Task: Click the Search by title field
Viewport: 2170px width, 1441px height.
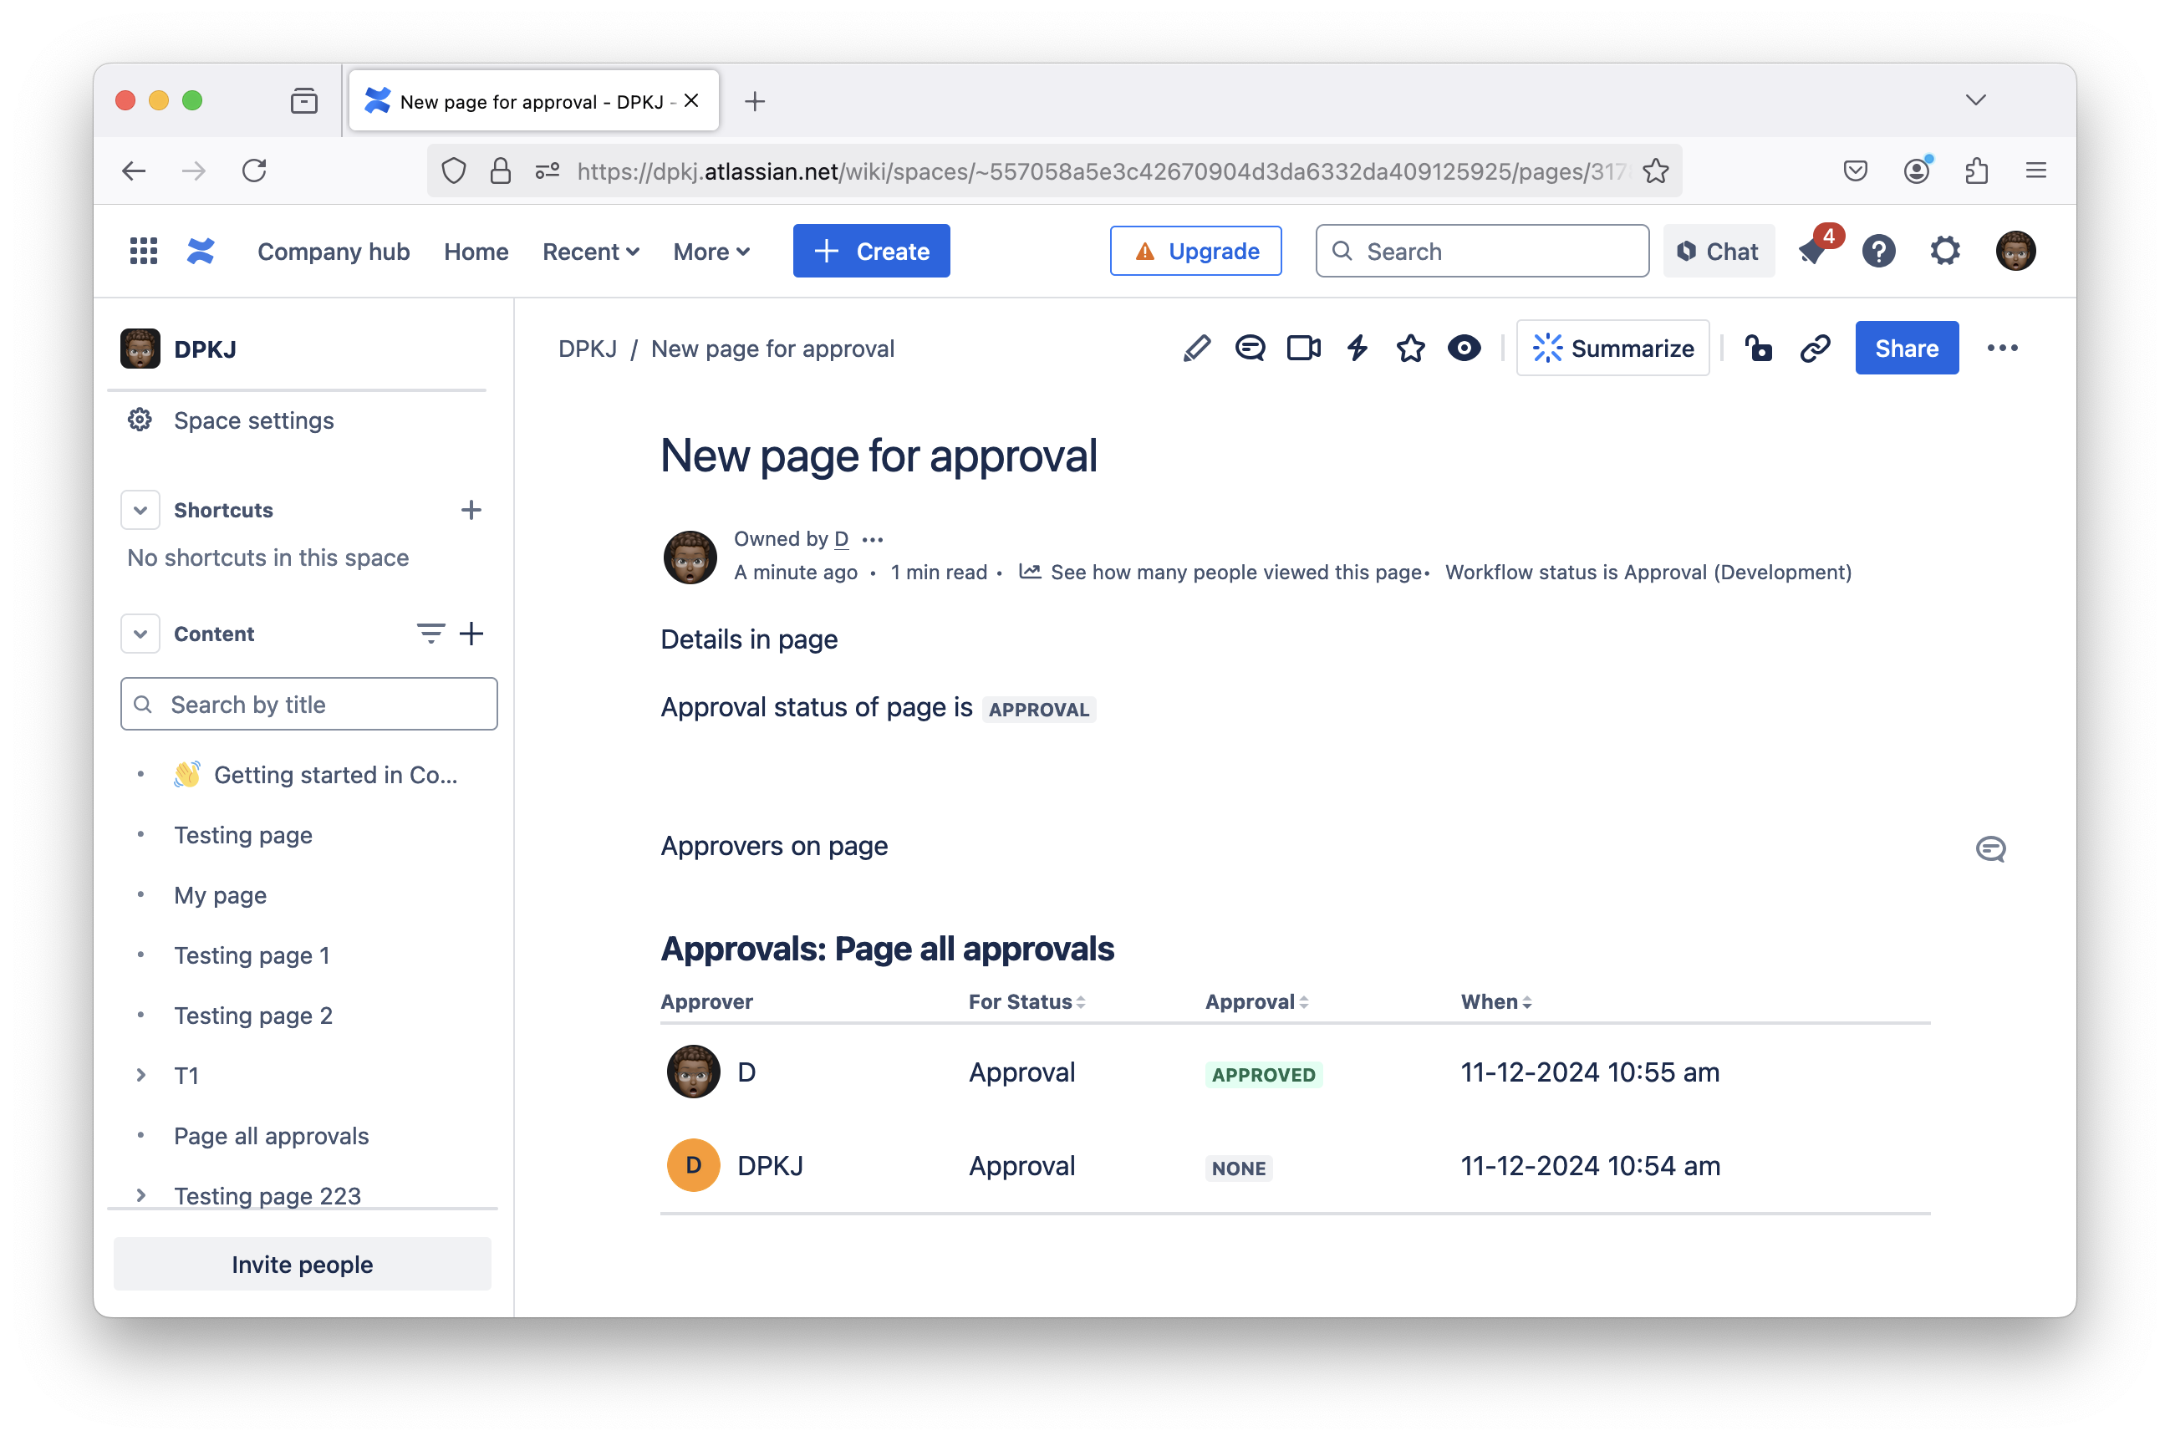Action: 322,705
